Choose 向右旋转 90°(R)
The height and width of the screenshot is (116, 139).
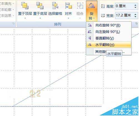pos(109,25)
